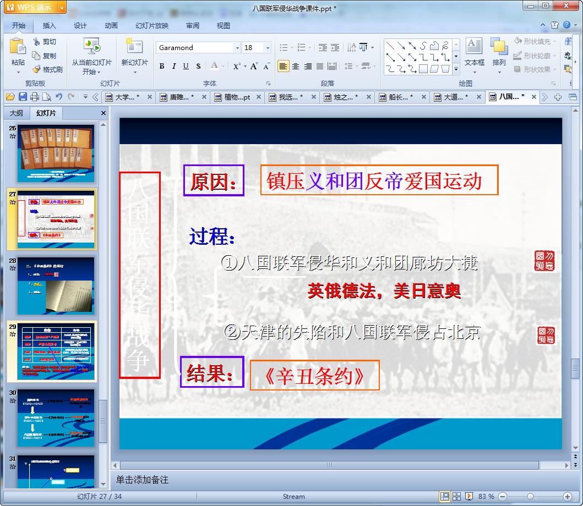Click Shape Fill (形状填充) button
The image size is (583, 506).
point(535,41)
